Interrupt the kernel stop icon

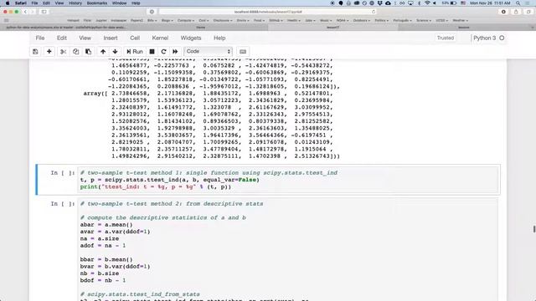tap(152, 52)
